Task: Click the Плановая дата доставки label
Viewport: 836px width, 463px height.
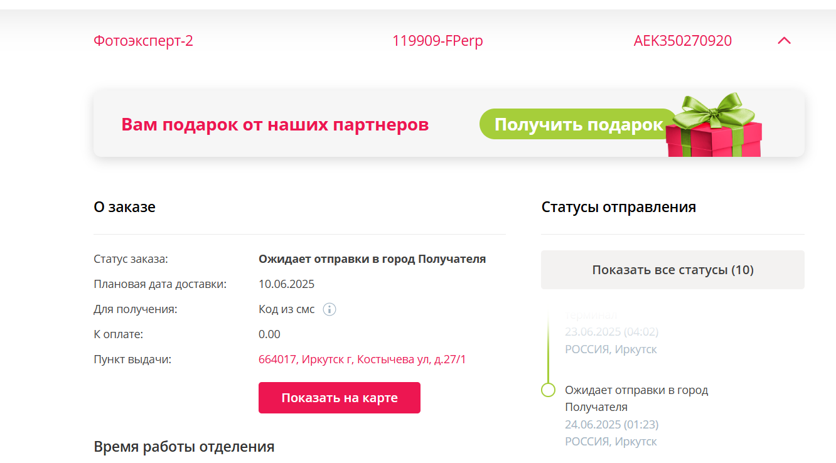Action: pyautogui.click(x=160, y=284)
